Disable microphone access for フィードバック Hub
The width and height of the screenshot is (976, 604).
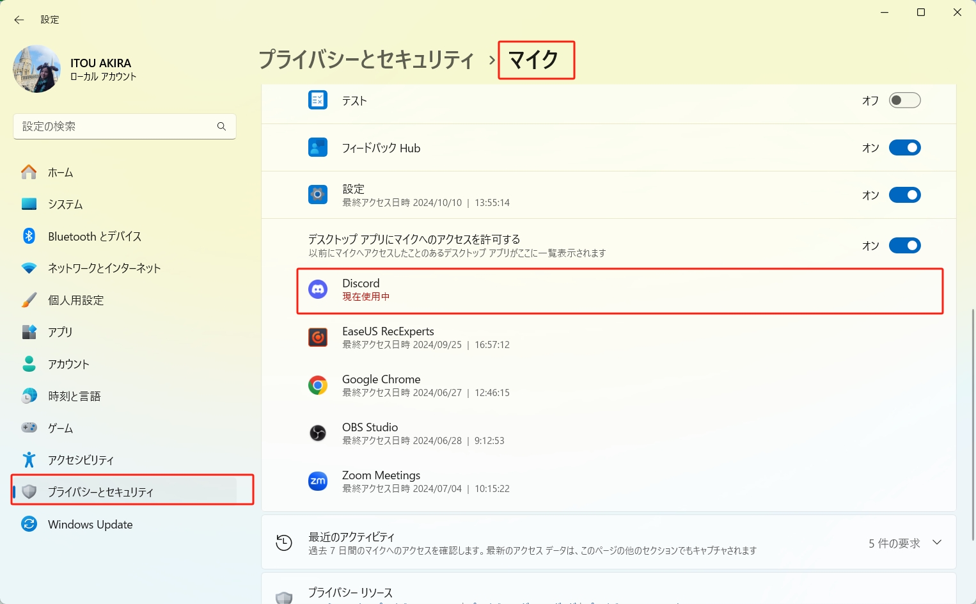904,147
